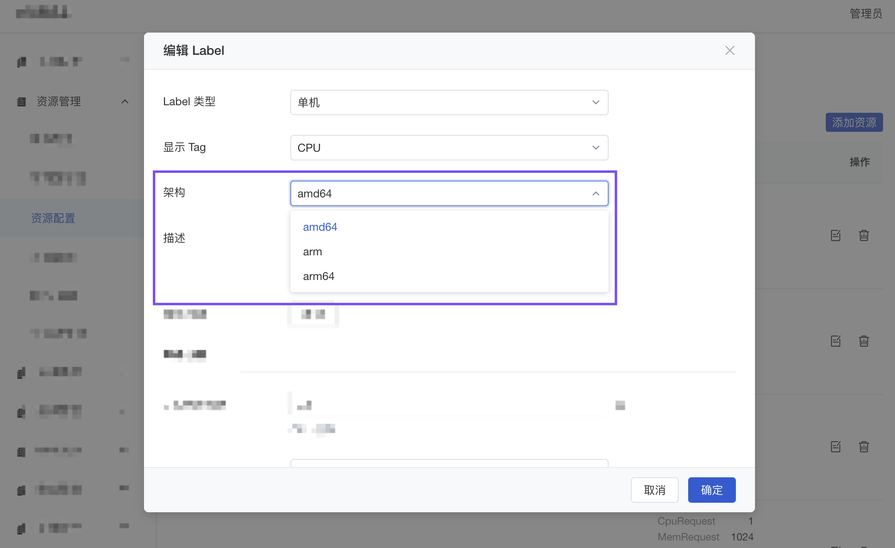Open the Label 类型 dropdown showing 单机
This screenshot has width=895, height=548.
coord(449,102)
